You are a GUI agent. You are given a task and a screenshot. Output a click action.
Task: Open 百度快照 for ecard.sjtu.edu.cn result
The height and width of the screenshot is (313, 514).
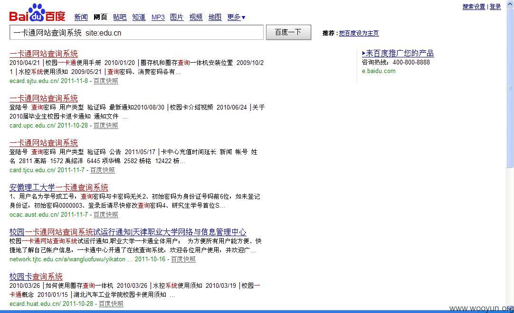105,81
